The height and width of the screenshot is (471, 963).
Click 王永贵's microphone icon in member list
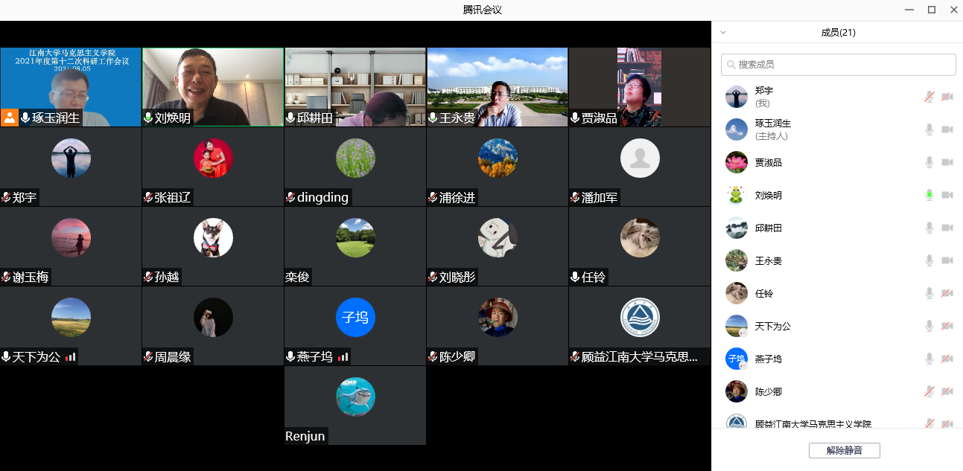929,260
